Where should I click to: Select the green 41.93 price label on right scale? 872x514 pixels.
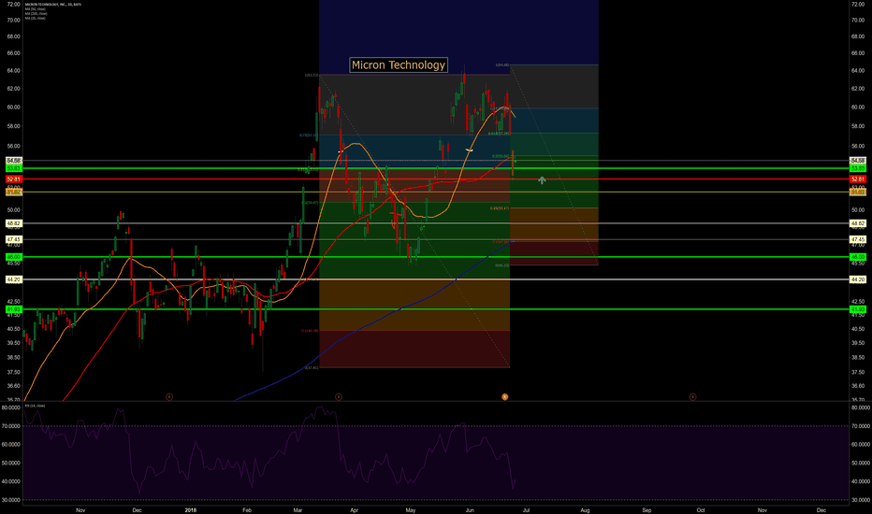point(858,309)
